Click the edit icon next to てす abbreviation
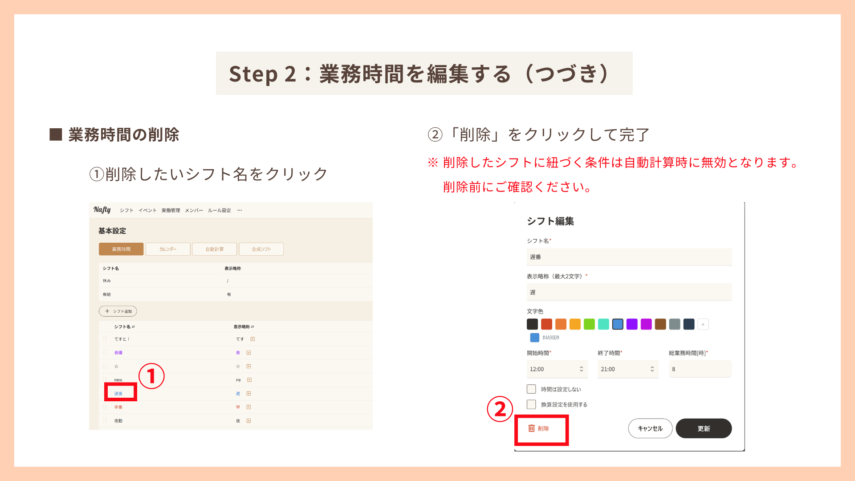Image resolution: width=855 pixels, height=481 pixels. click(x=253, y=339)
